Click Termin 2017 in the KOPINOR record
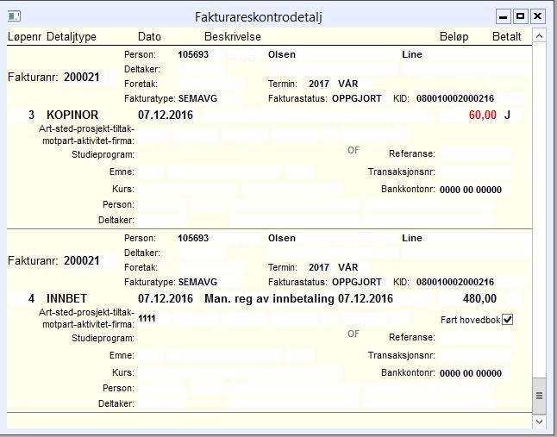 pos(319,84)
